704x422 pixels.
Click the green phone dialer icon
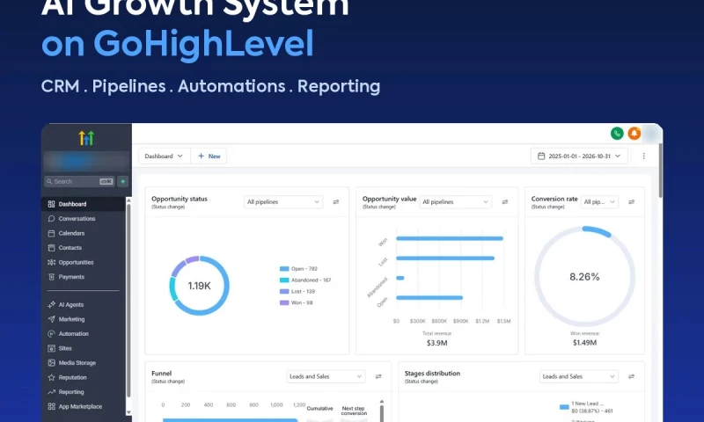coord(617,133)
